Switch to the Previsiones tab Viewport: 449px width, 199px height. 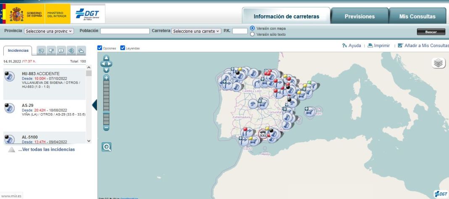[x=359, y=16]
